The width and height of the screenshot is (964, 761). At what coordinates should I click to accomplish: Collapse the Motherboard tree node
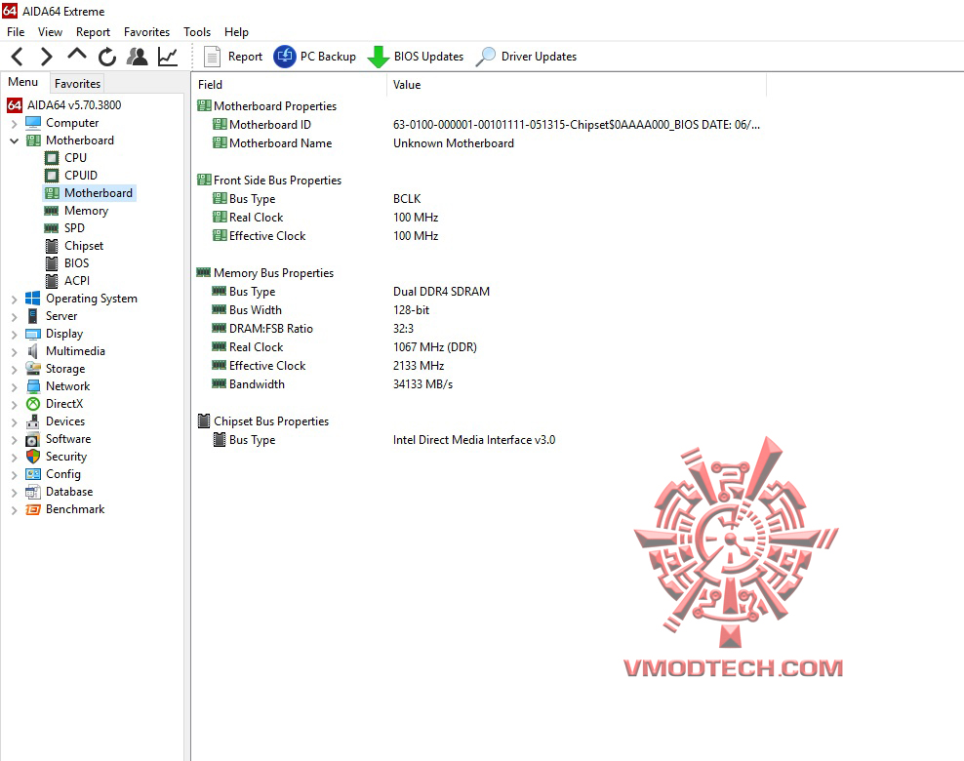pyautogui.click(x=14, y=140)
